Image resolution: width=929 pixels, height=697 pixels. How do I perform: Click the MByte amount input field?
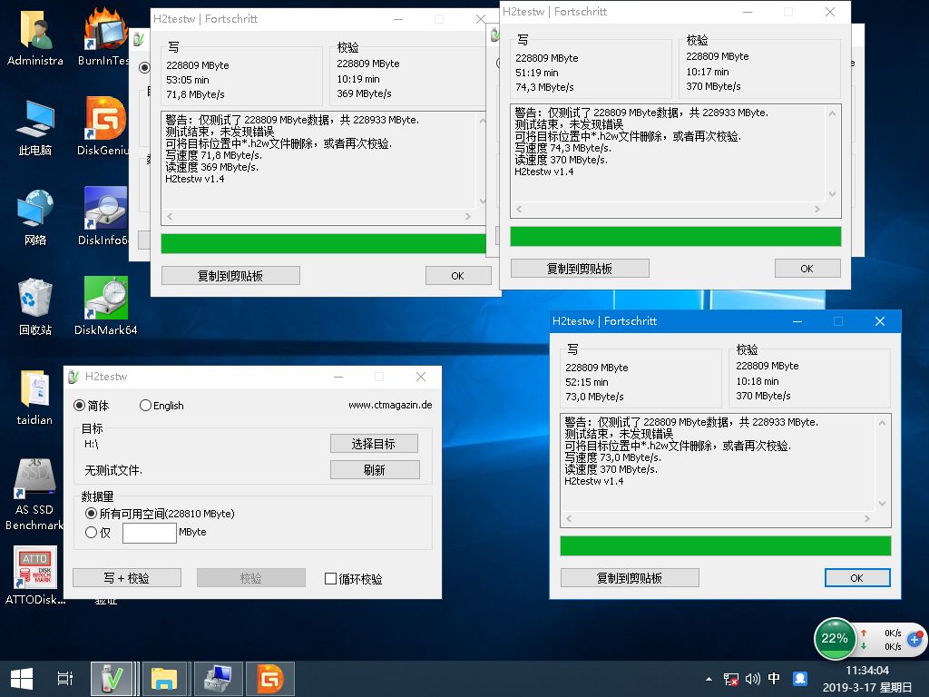point(149,533)
